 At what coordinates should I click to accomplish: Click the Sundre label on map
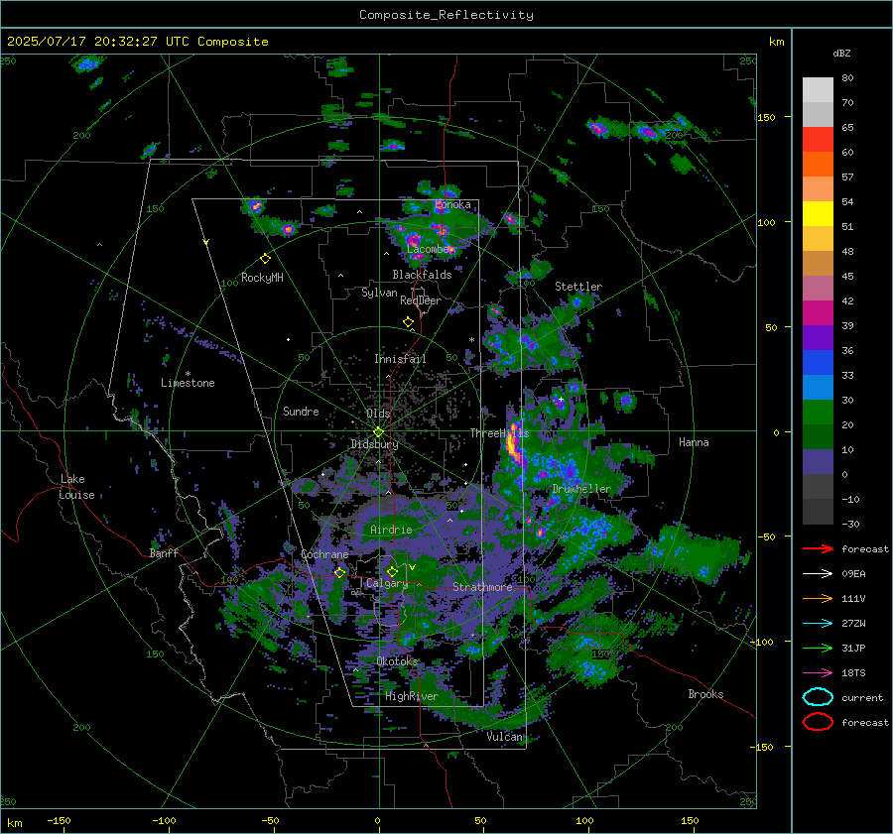click(x=301, y=412)
